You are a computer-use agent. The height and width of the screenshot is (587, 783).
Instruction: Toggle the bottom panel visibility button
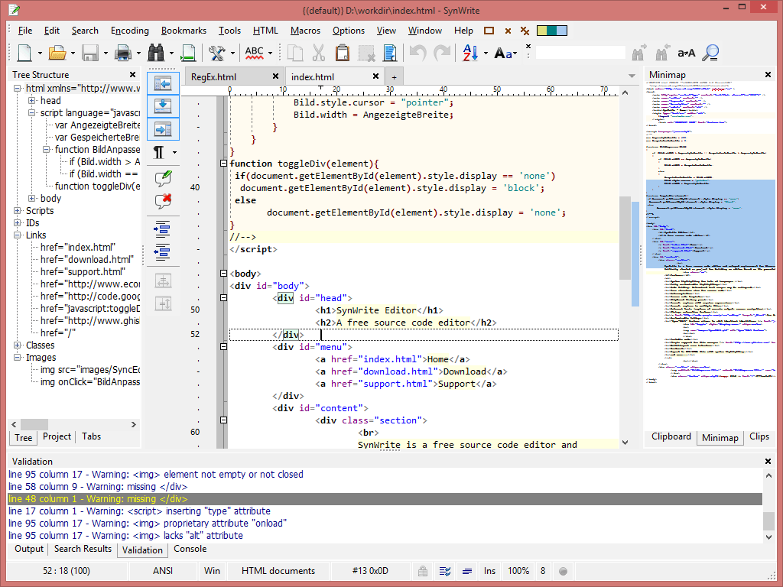[x=162, y=105]
